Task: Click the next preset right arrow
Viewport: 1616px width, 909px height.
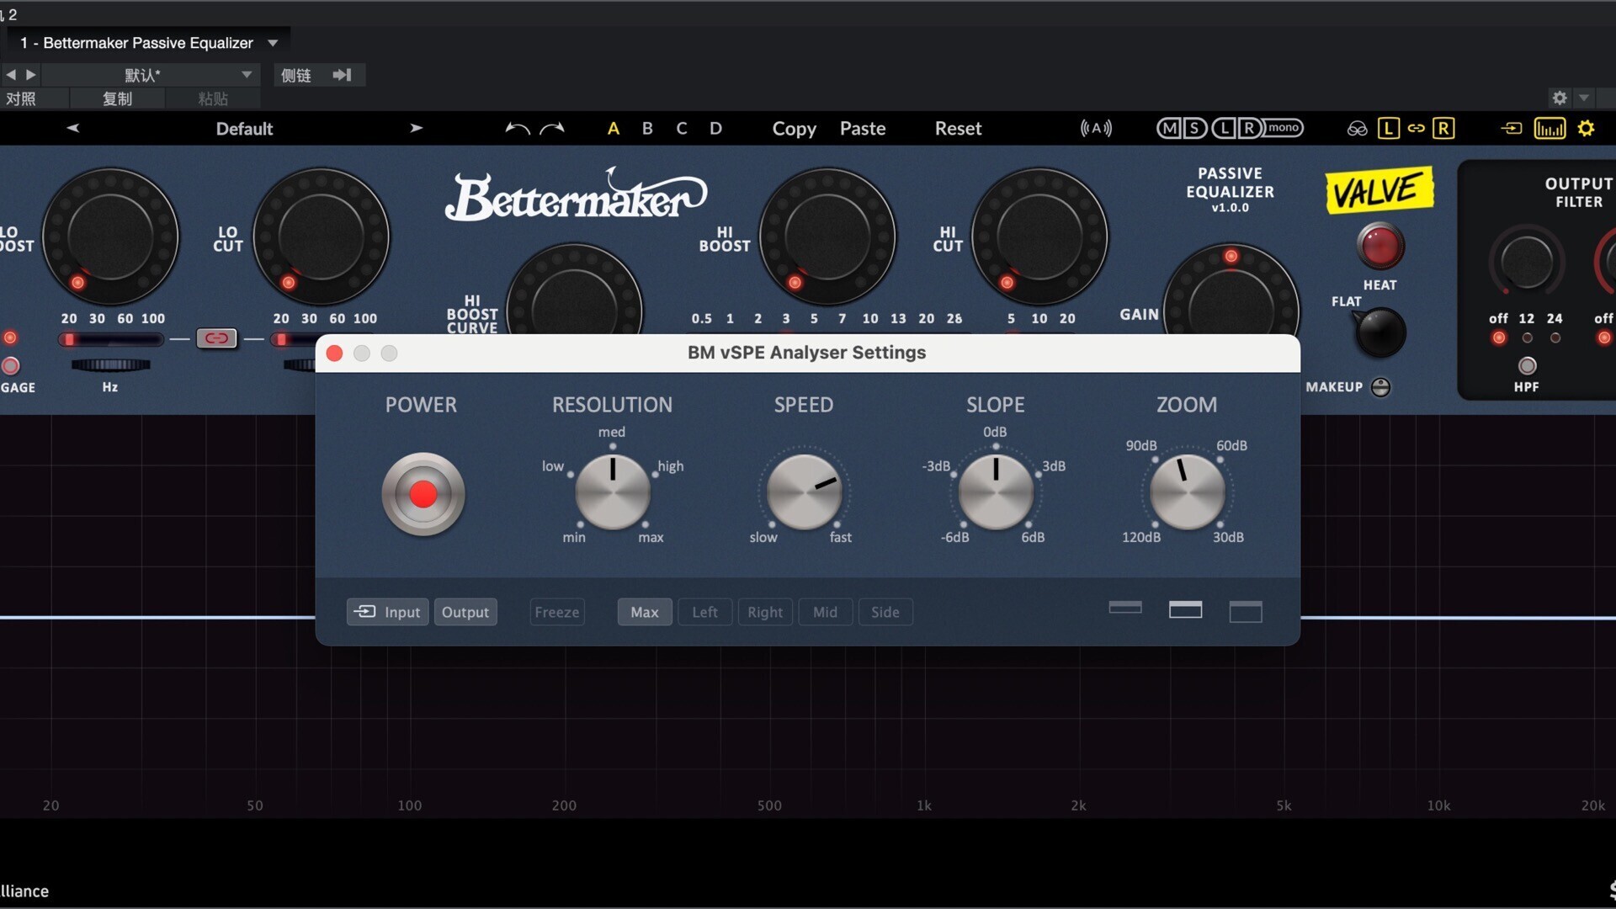Action: pos(416,128)
